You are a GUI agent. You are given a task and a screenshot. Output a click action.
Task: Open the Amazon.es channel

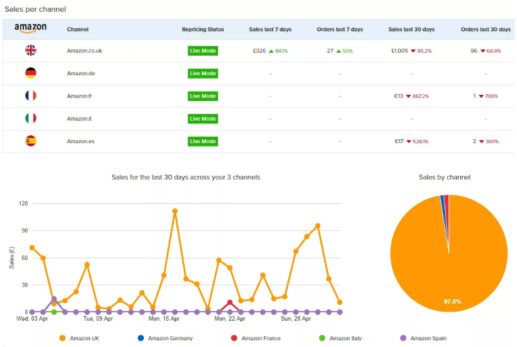tap(80, 141)
